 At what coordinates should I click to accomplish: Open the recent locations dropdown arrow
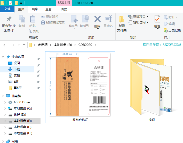click(19, 45)
